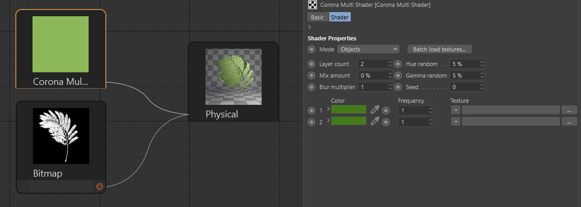Viewport: 581px width, 207px height.
Task: Click the Bitmap node label
Action: [x=48, y=173]
